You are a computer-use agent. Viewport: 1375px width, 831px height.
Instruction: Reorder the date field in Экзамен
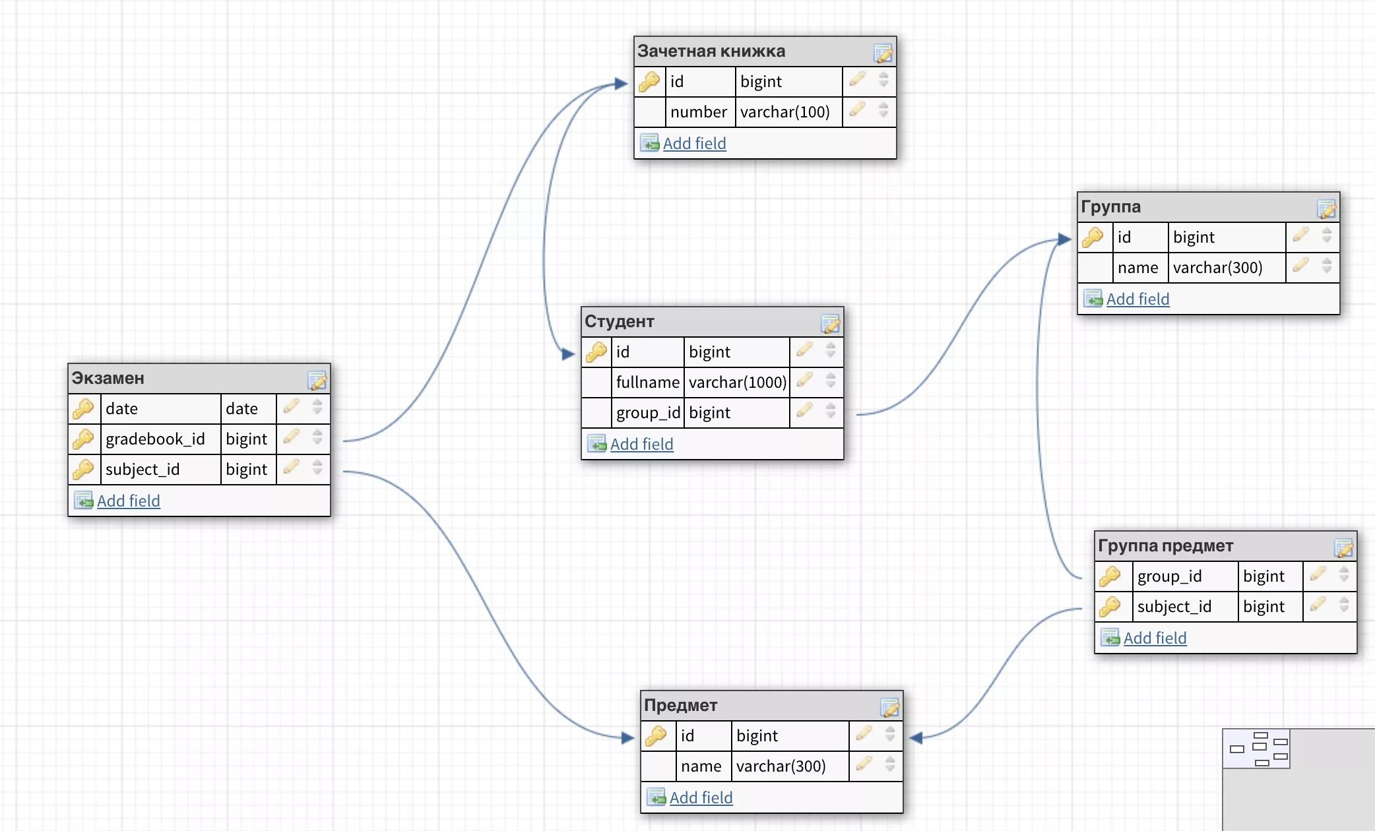(317, 406)
